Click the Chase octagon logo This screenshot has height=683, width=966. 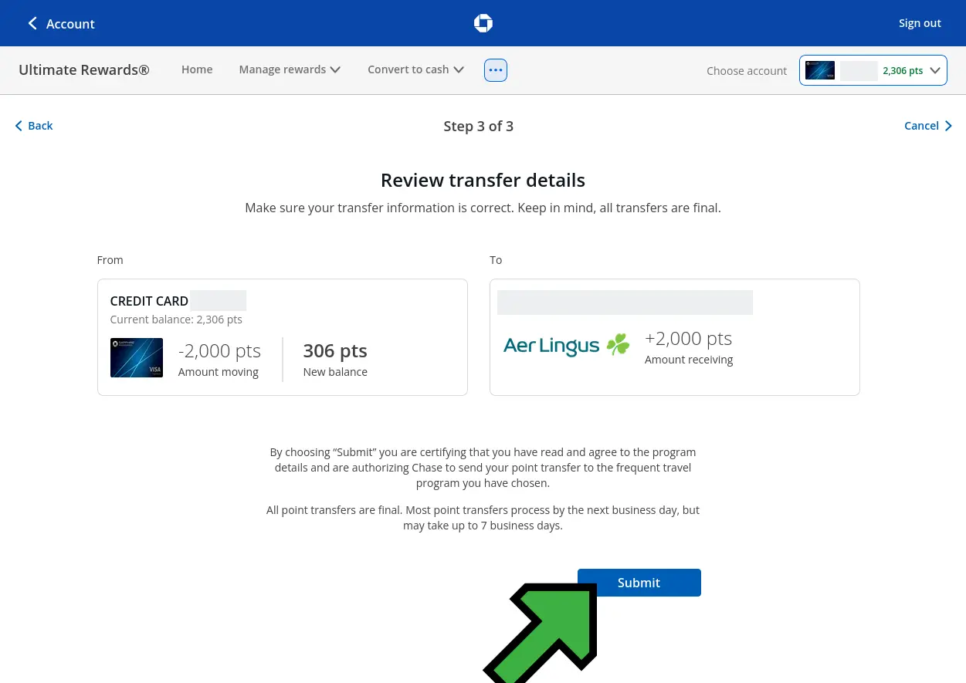click(x=483, y=23)
